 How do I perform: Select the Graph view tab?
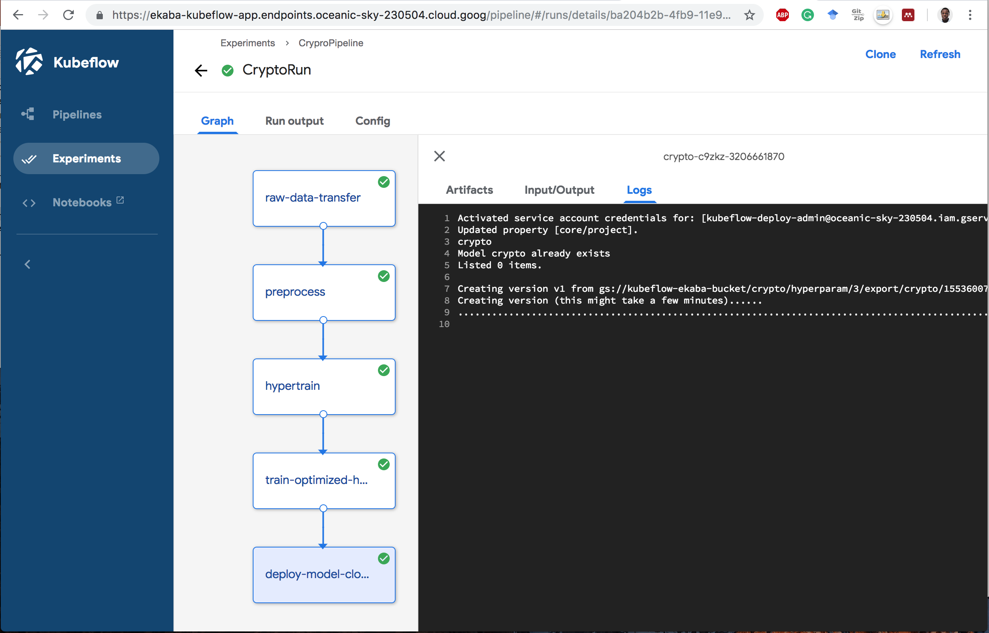(217, 121)
